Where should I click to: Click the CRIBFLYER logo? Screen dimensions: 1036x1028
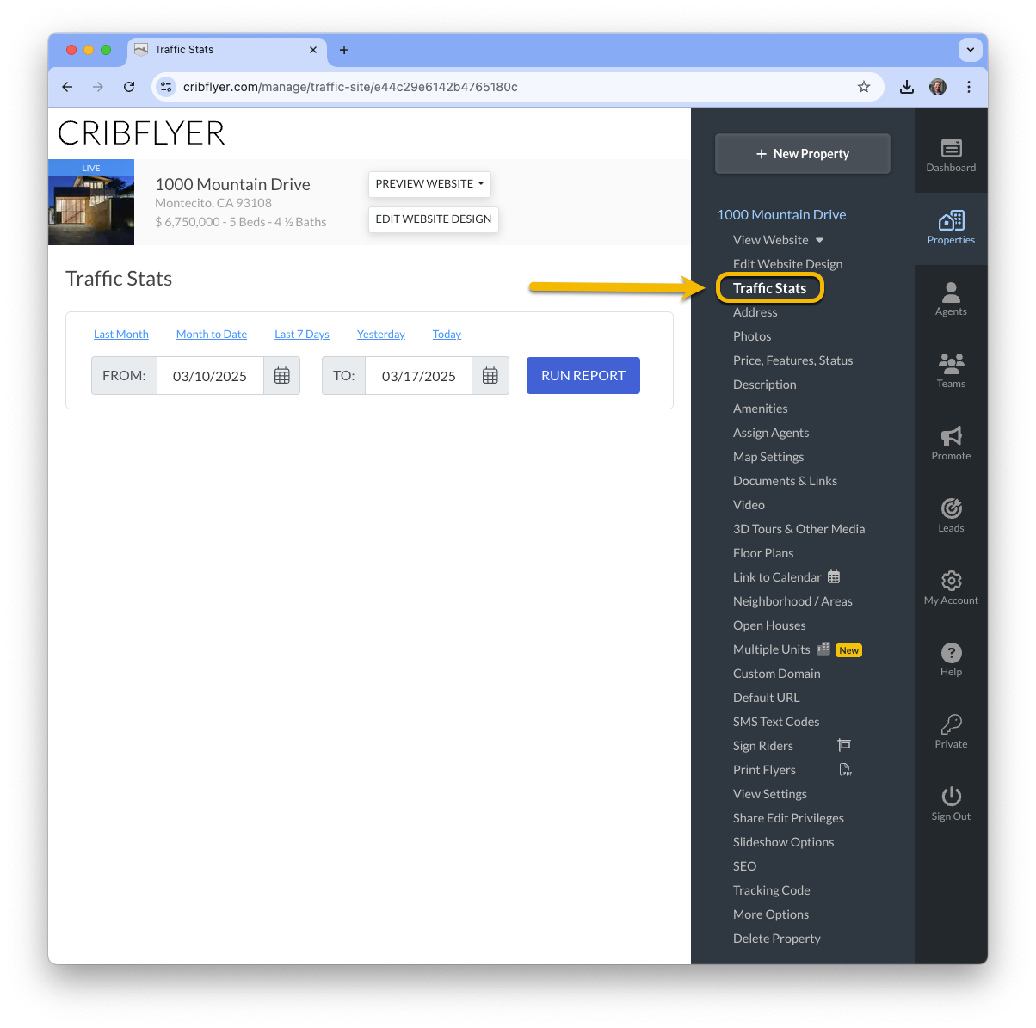[141, 133]
